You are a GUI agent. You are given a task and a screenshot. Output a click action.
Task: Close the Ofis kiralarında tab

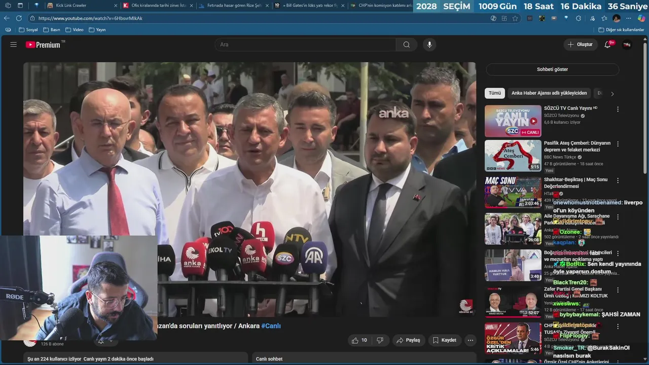click(x=191, y=6)
